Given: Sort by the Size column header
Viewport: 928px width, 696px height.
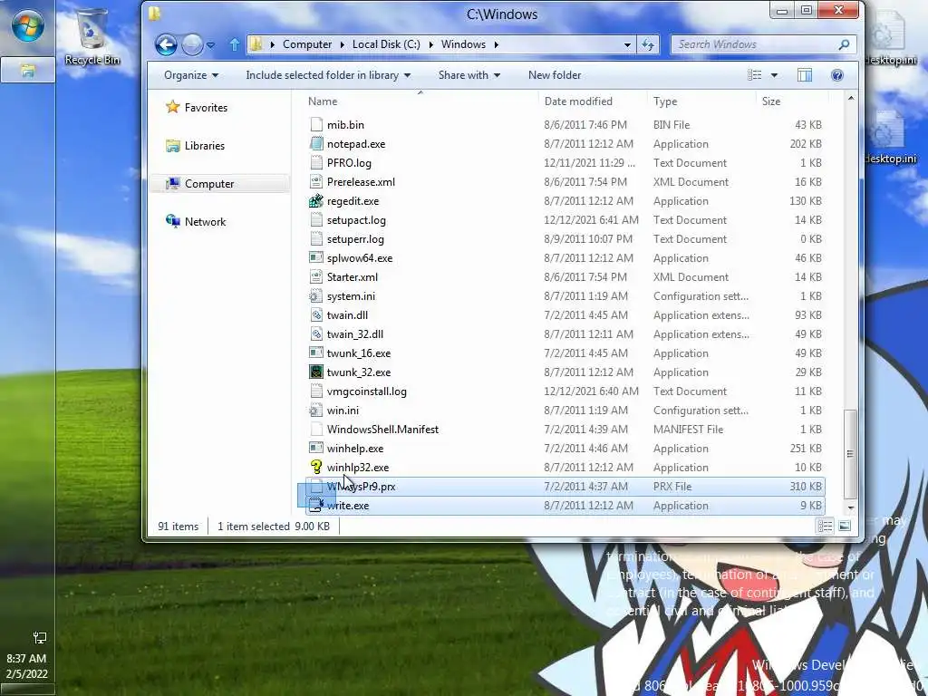Looking at the screenshot, I should click(770, 101).
